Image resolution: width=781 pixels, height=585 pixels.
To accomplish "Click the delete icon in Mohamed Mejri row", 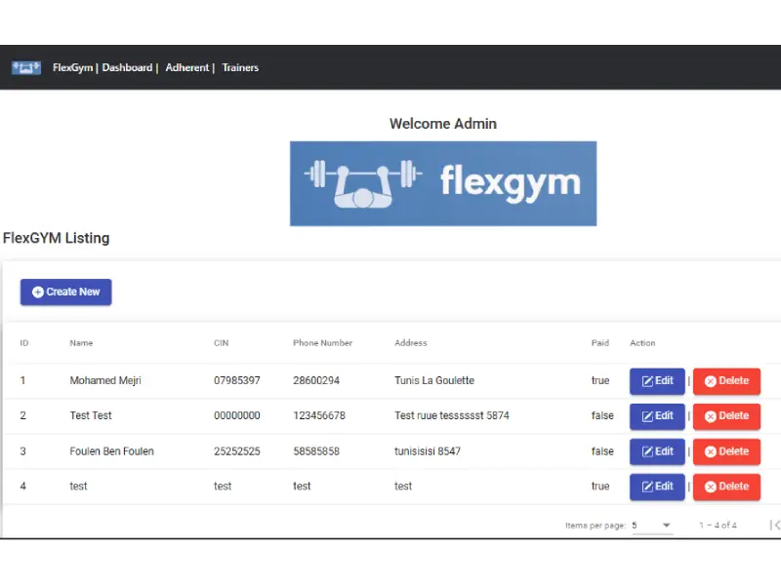I will point(710,381).
